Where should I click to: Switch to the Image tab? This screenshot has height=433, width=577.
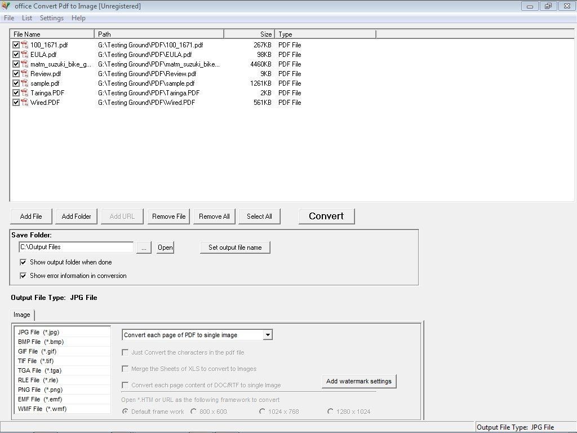coord(22,315)
